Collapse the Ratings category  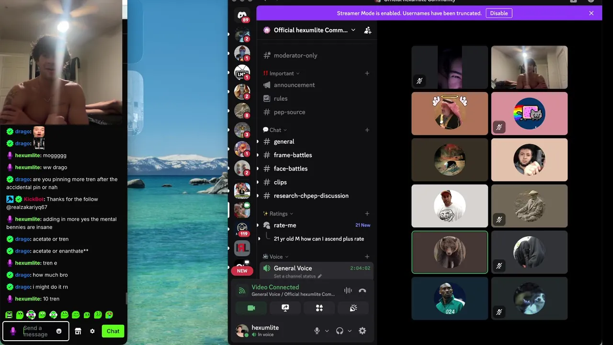coord(278,214)
